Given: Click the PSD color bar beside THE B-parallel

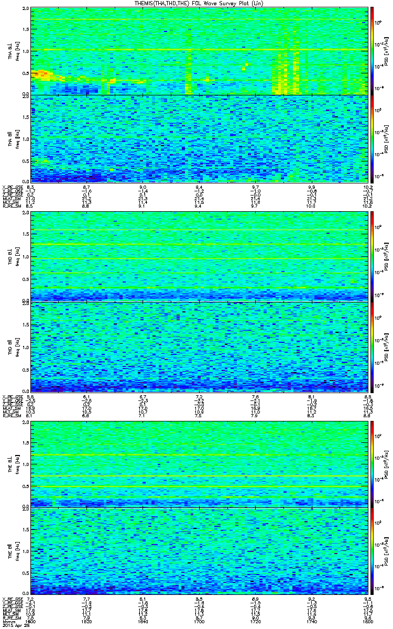Looking at the screenshot, I should (372, 551).
